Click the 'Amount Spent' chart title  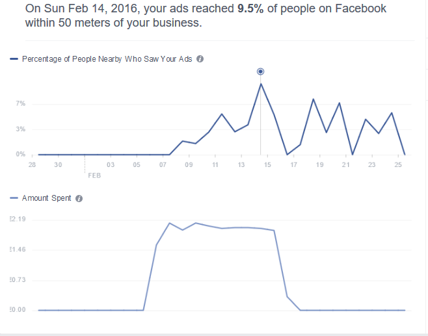pyautogui.click(x=47, y=198)
